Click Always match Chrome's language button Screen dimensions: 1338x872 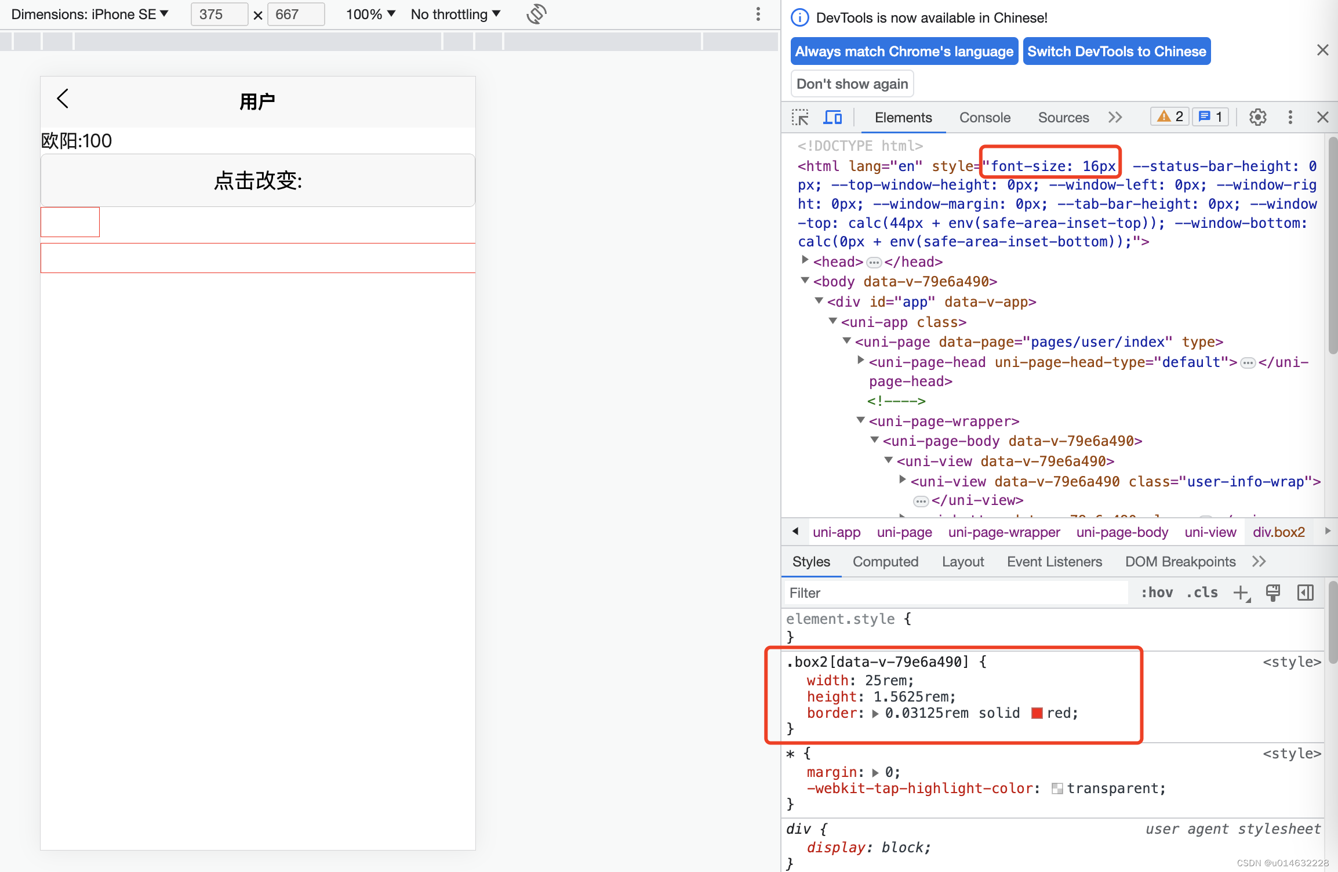tap(904, 51)
